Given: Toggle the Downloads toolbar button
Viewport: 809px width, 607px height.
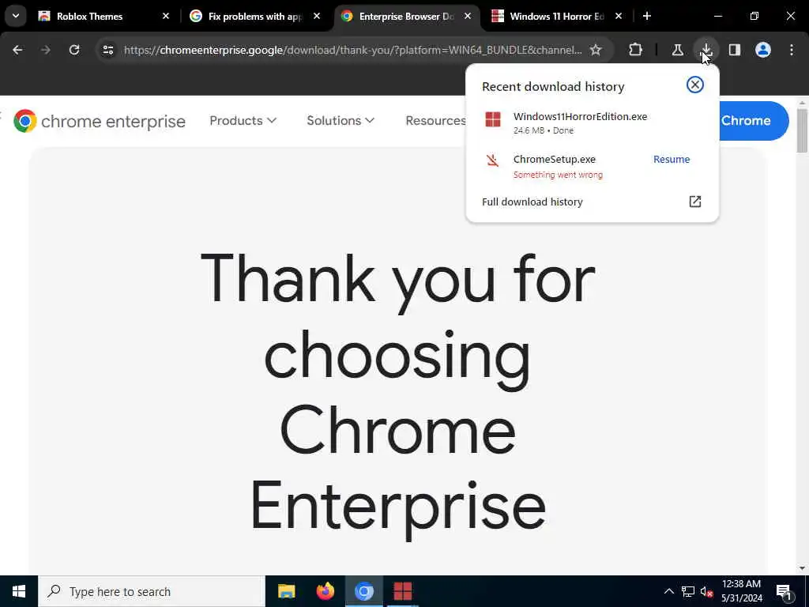Looking at the screenshot, I should [706, 50].
